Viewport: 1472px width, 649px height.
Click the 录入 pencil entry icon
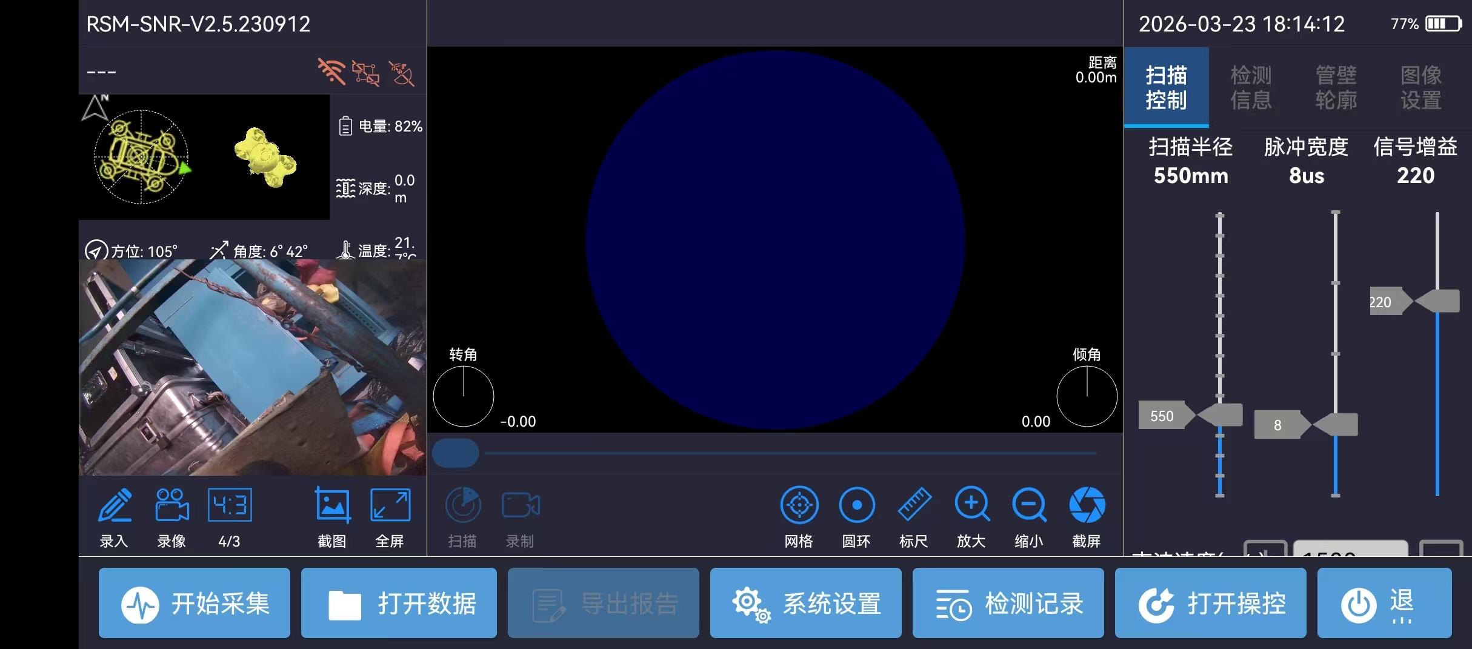click(115, 505)
